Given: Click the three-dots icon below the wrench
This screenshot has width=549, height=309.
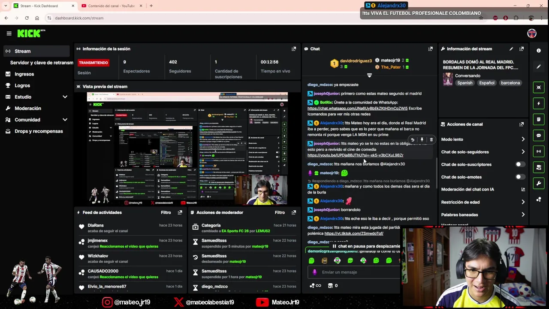Looking at the screenshot, I should (539, 199).
